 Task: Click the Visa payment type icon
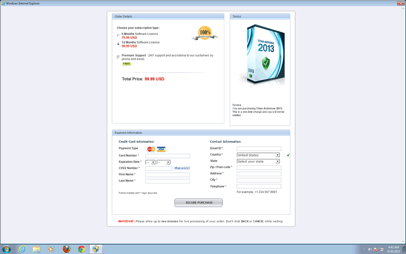tap(161, 149)
